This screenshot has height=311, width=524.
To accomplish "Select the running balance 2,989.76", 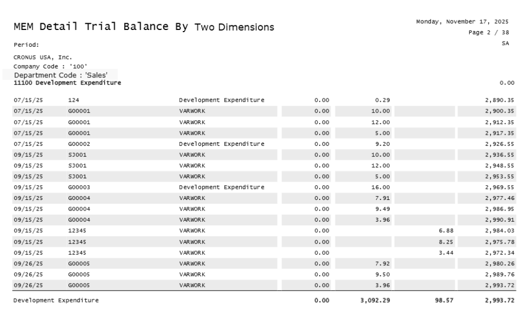I will (500, 274).
